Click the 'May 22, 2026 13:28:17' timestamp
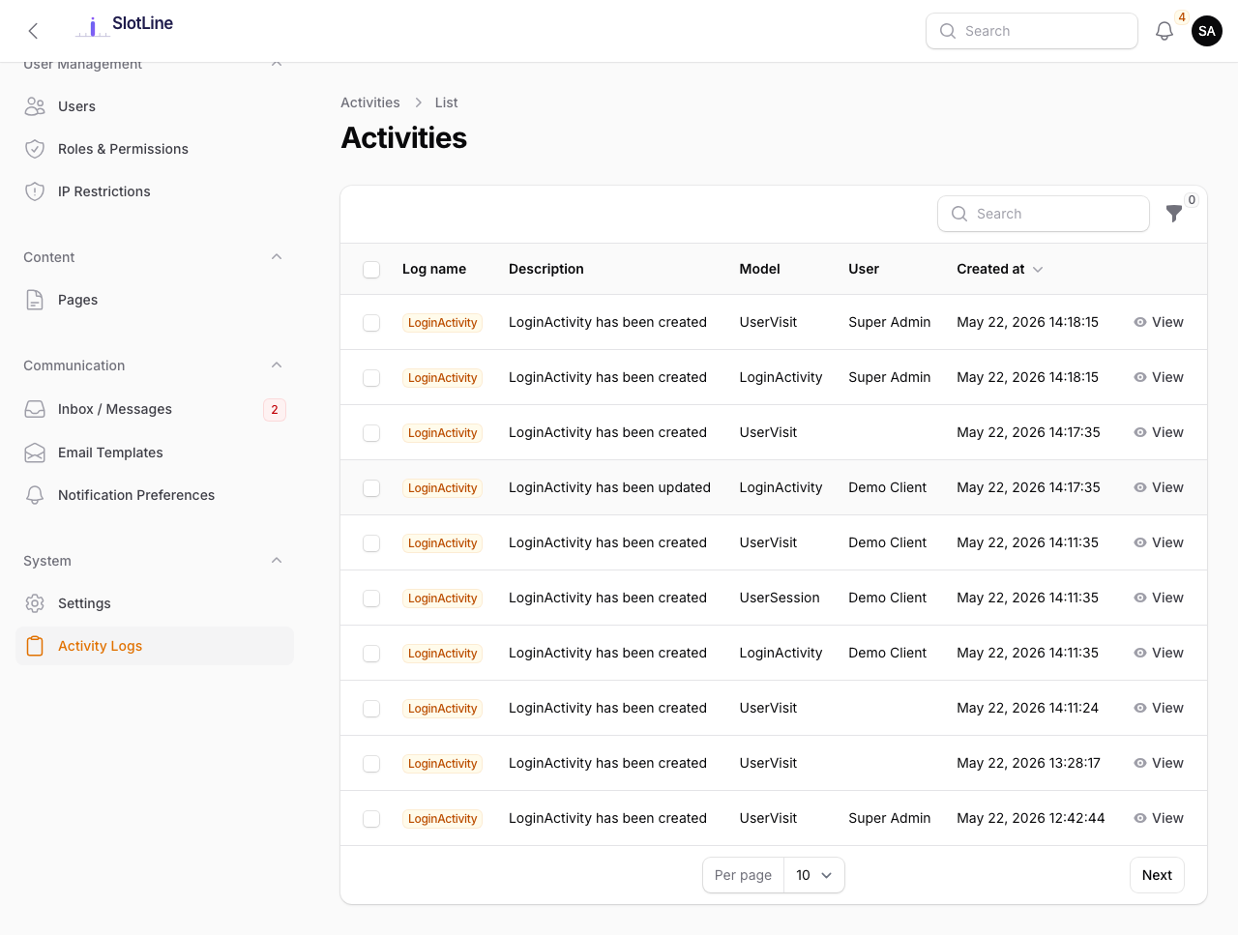This screenshot has width=1238, height=935. point(1028,763)
